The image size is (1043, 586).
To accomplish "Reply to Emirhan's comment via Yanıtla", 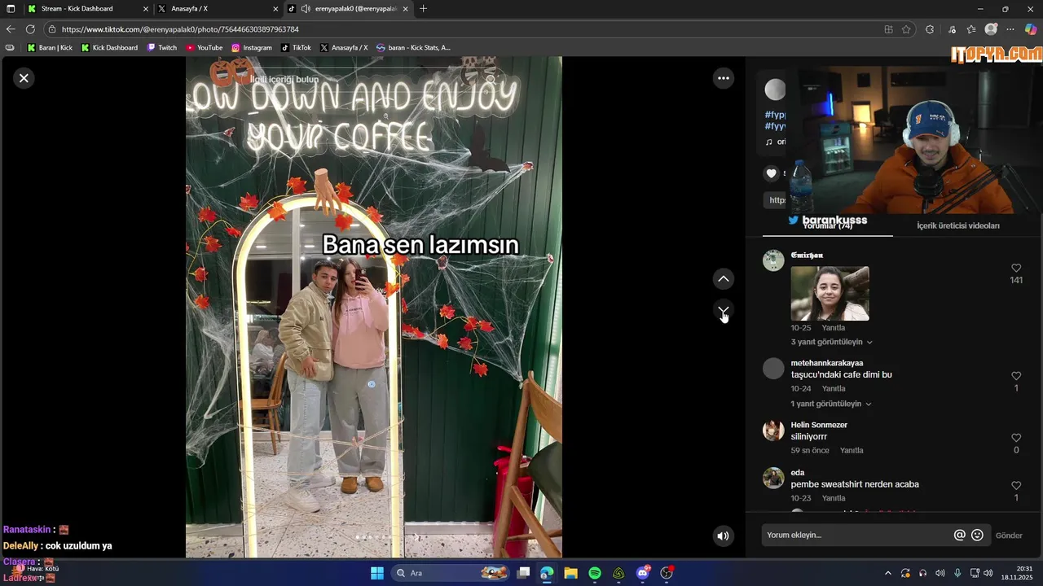I will tap(833, 328).
